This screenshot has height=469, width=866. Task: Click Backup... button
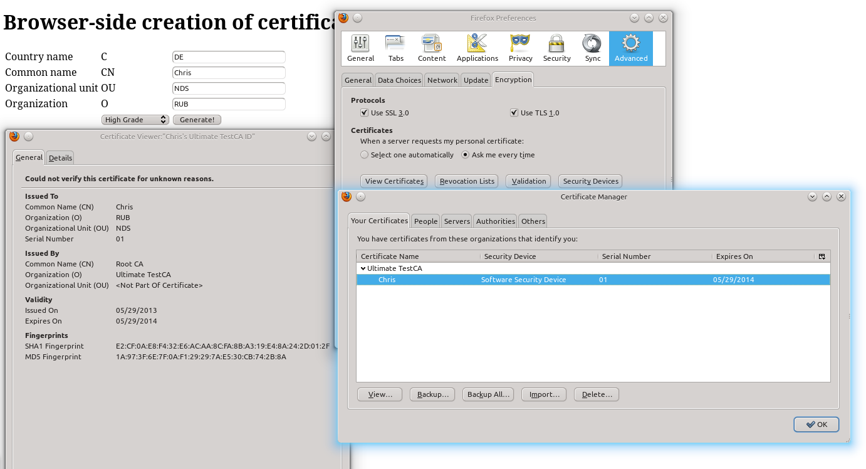[432, 394]
